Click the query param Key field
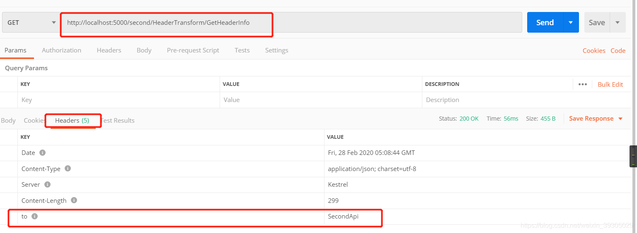637x233 pixels. tap(119, 100)
